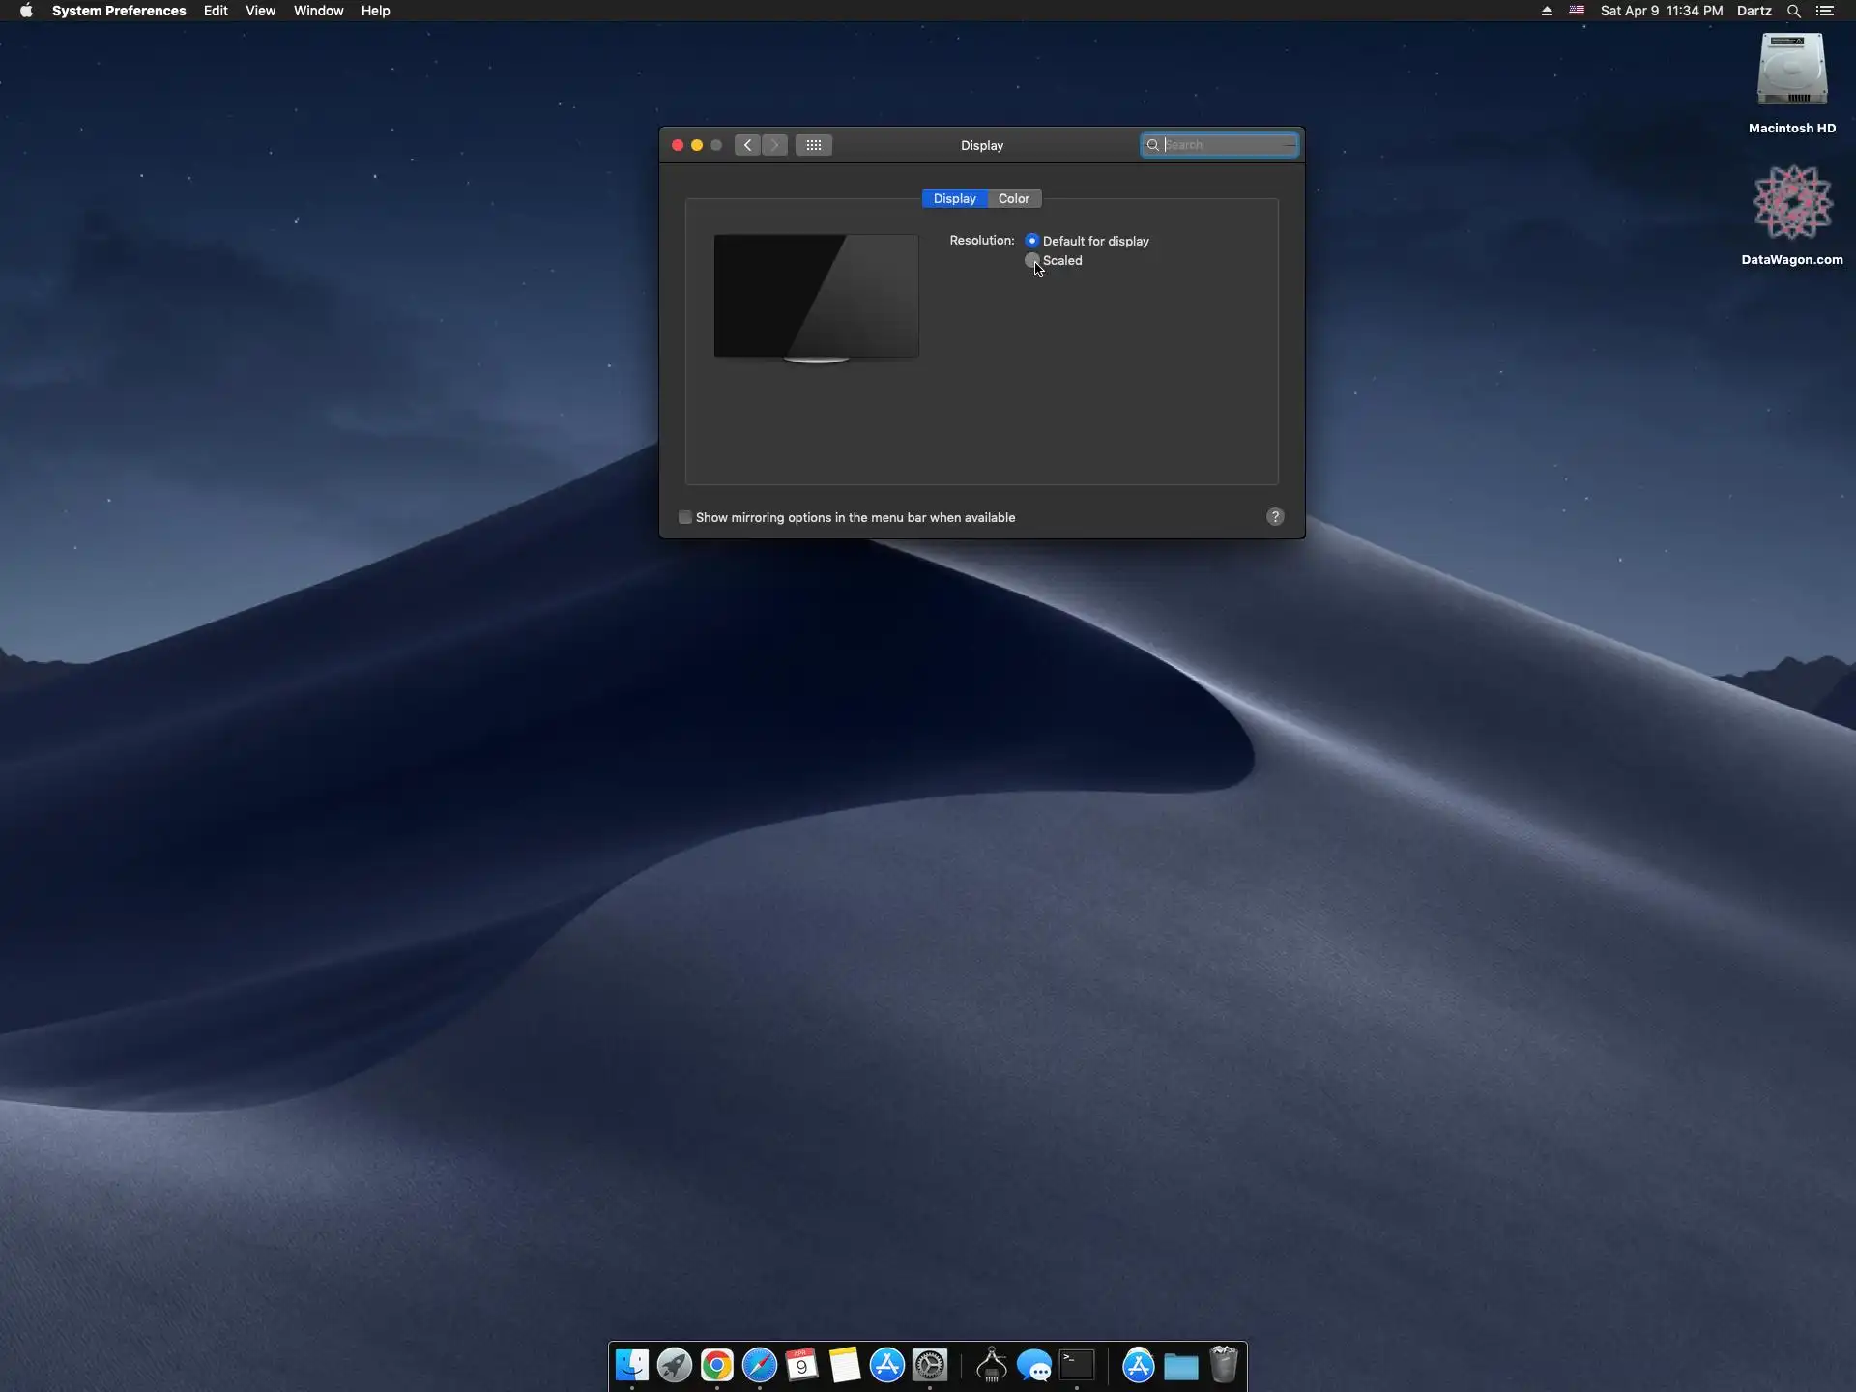This screenshot has height=1392, width=1856.
Task: Open Terminal in the Dock
Action: (x=1077, y=1365)
